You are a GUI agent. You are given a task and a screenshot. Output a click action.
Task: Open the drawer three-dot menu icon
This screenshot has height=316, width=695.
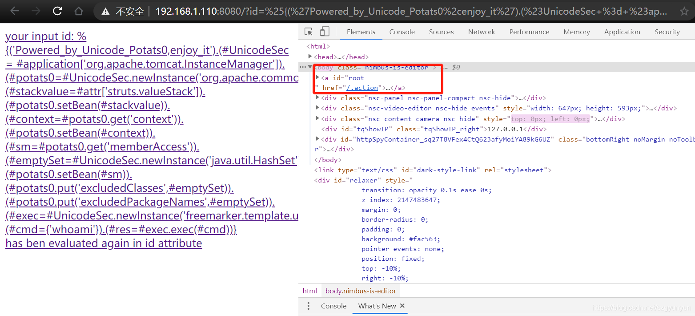pos(309,306)
